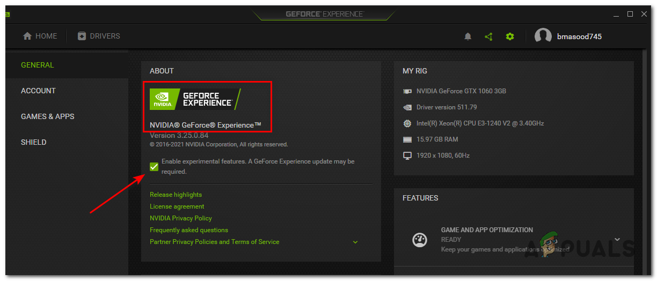
Task: Click the Game and App Optimization gauge icon
Action: click(x=419, y=240)
